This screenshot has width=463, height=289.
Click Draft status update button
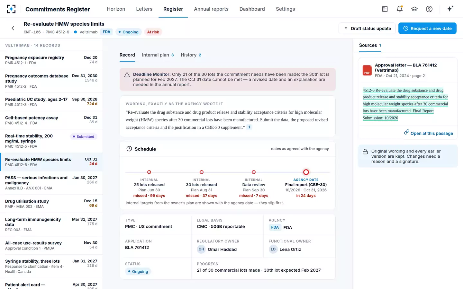(x=368, y=28)
